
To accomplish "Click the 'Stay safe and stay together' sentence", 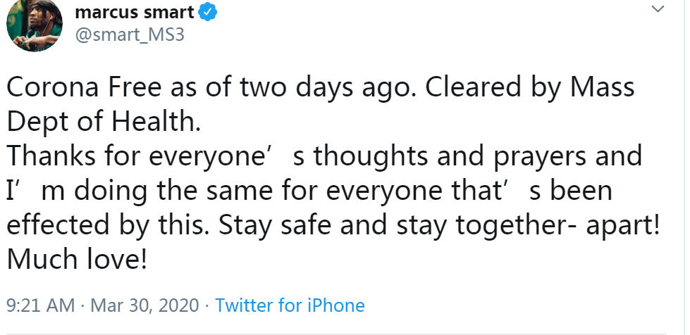I will point(438,225).
